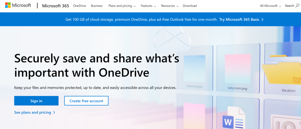Screen dimensions: 301x129
Task: Open the Vacation folder tile
Action: click(x=283, y=69)
